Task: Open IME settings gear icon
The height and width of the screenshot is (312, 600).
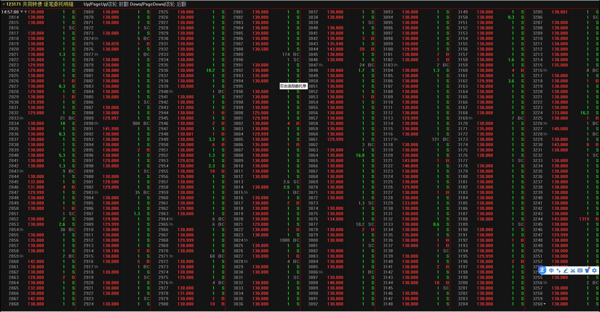Action: click(x=594, y=270)
